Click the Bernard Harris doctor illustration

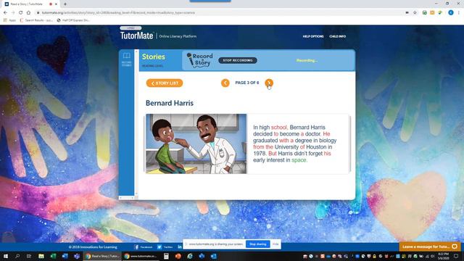coord(196,144)
